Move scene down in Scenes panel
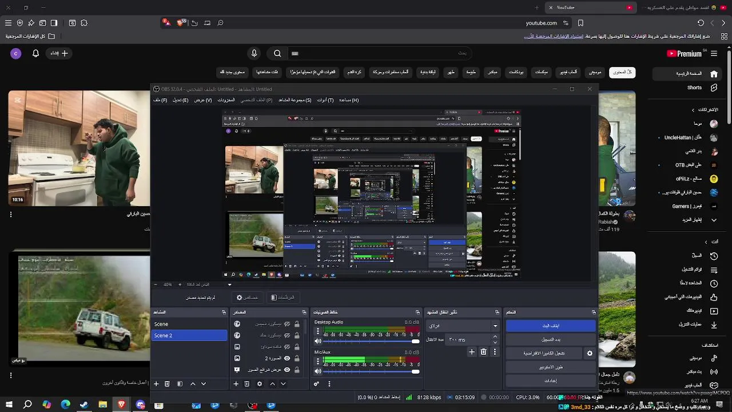 [203, 384]
